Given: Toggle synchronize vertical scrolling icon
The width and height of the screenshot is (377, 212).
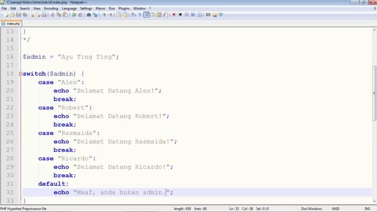Looking at the screenshot, I should tap(119, 15).
